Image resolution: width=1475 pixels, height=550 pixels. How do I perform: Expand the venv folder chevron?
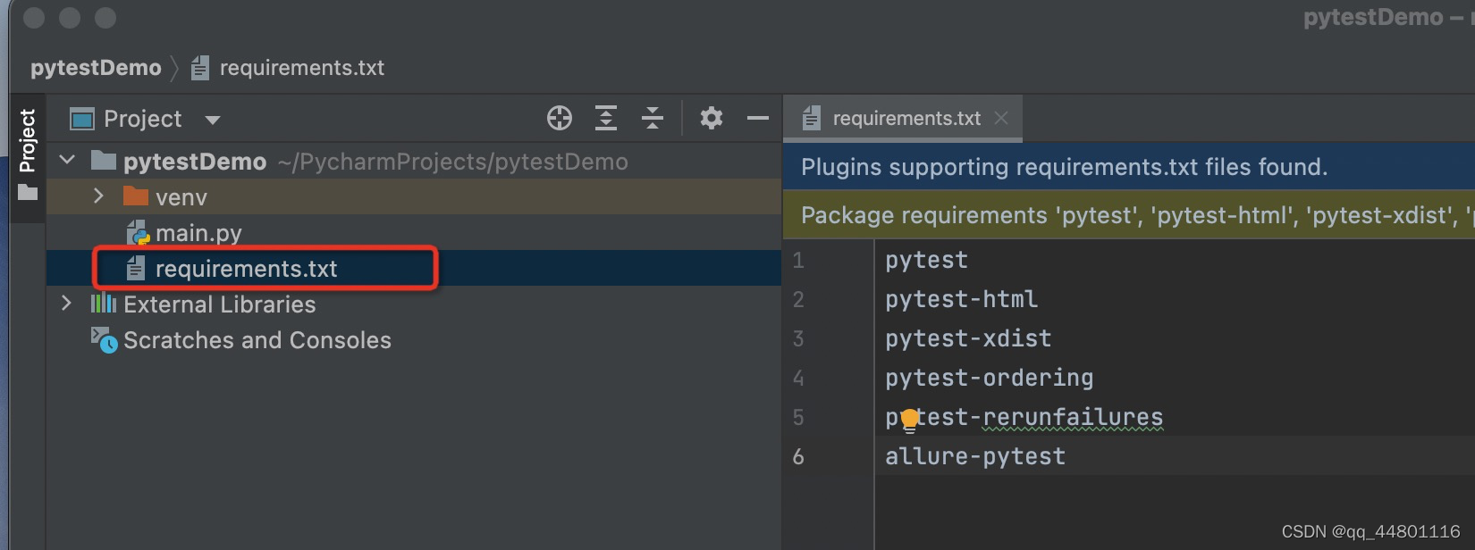pos(98,196)
